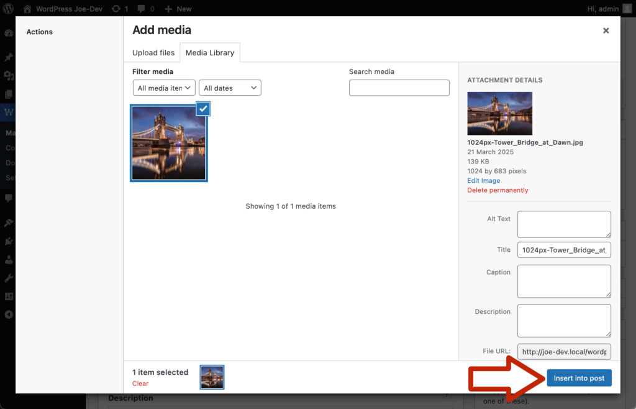The width and height of the screenshot is (636, 409).
Task: Click into the Alt Text field
Action: point(563,224)
